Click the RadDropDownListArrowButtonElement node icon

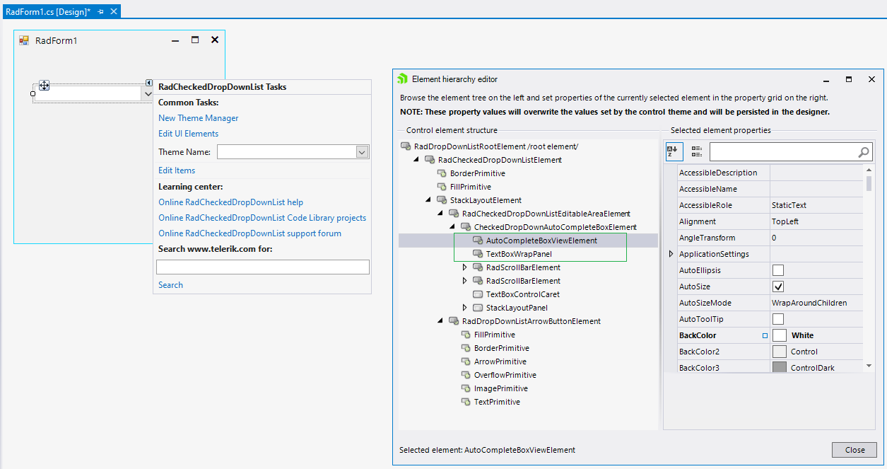click(x=454, y=321)
